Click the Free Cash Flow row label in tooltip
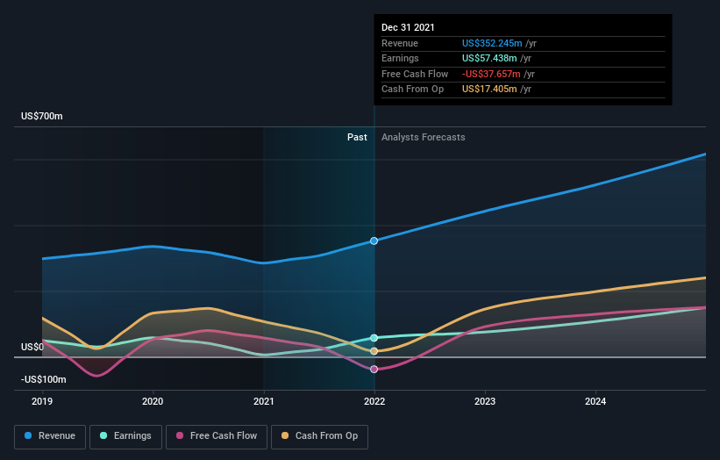This screenshot has height=460, width=720. 415,74
